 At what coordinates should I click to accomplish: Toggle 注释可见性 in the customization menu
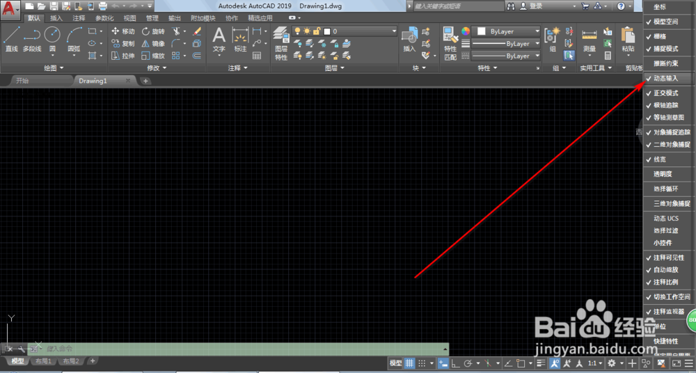coord(667,257)
